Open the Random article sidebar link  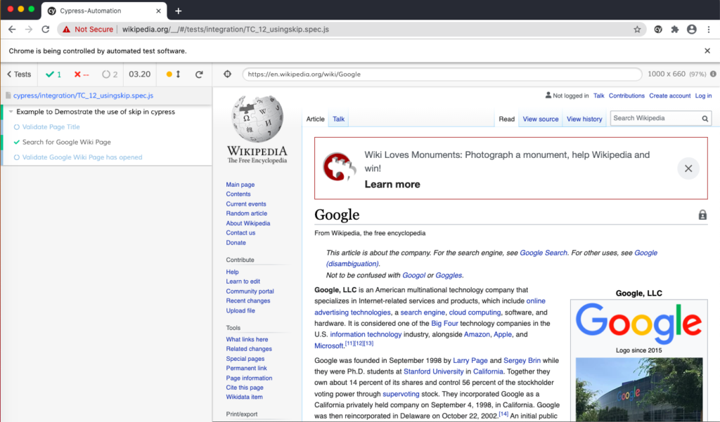coord(246,213)
